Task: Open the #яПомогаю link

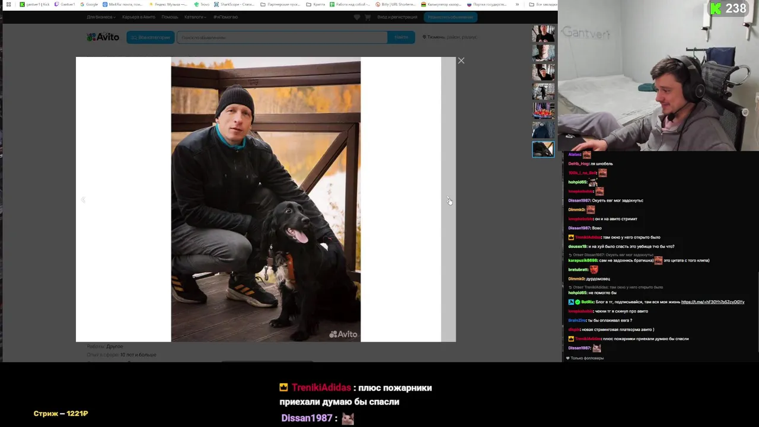Action: (x=225, y=17)
